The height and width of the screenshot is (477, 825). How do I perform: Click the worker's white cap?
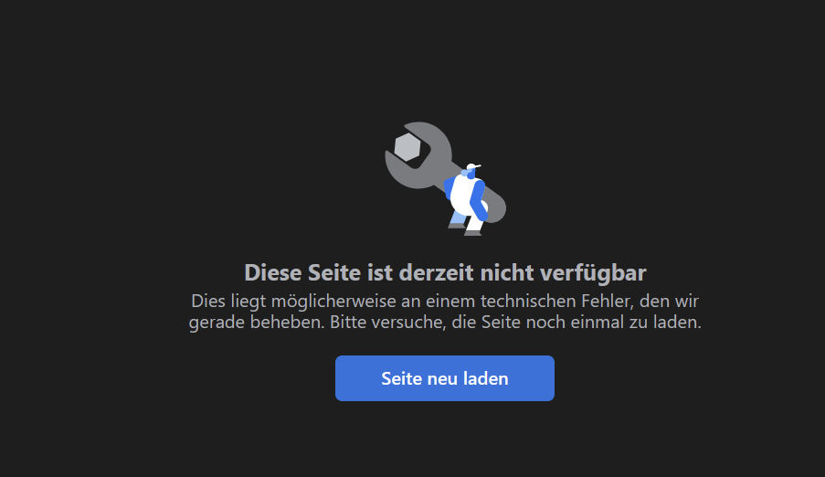pos(472,167)
